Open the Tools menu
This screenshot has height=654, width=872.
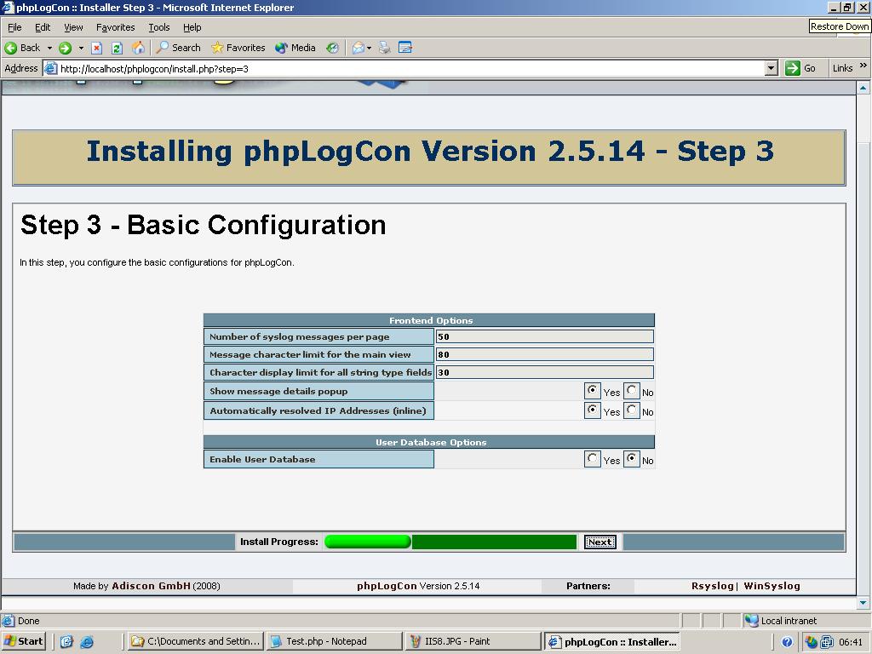click(158, 27)
